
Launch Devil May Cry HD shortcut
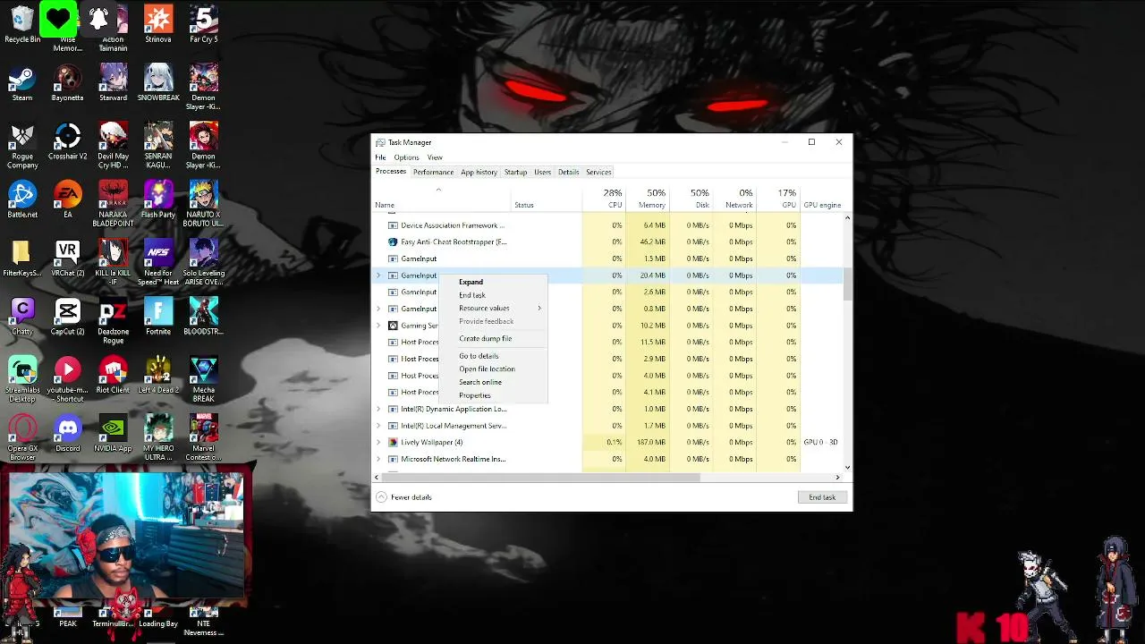pyautogui.click(x=113, y=145)
